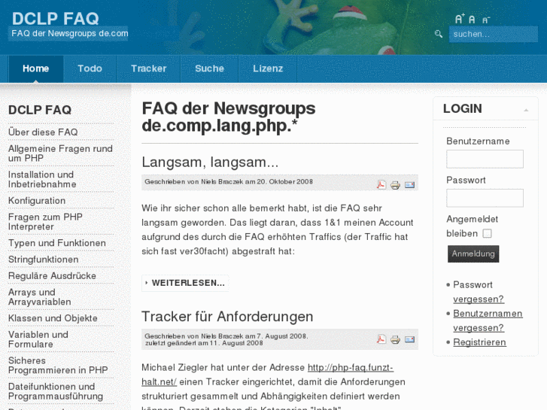The image size is (547, 410).
Task: Open the DCLP FAQ site title
Action: [56, 19]
